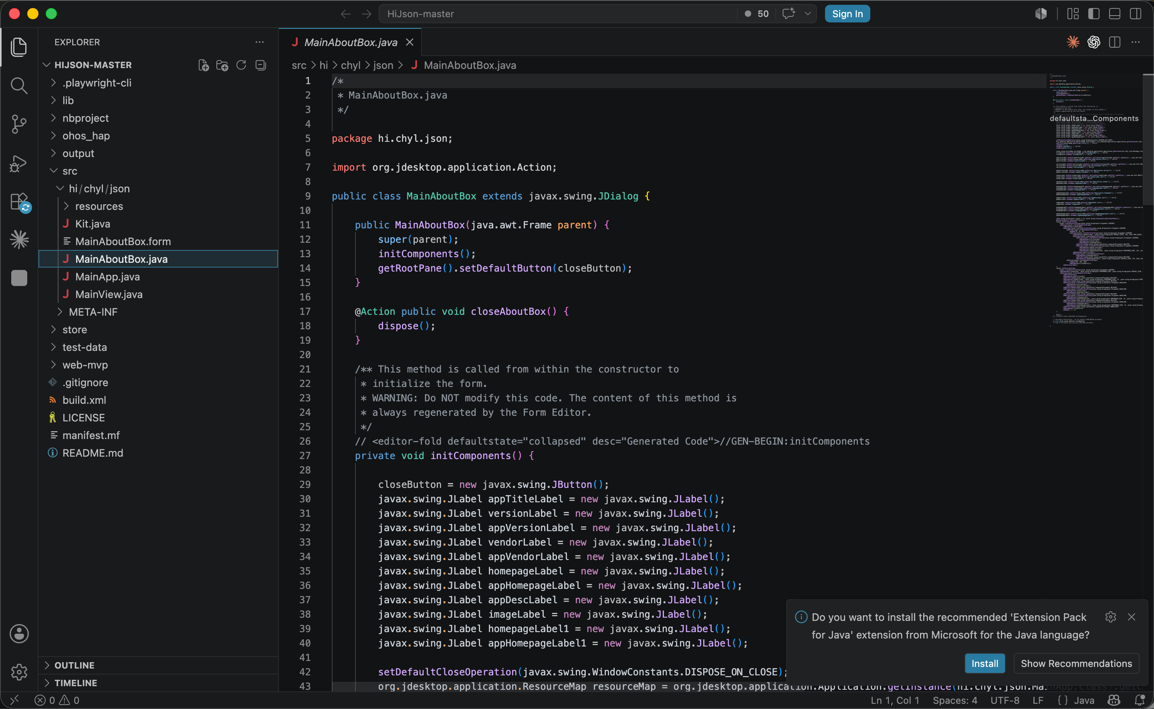Create a new file in HIJSON-MASTER

point(204,65)
